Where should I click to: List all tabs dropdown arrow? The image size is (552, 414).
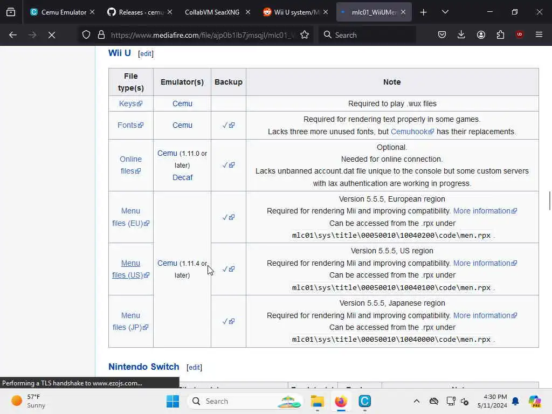click(x=445, y=12)
